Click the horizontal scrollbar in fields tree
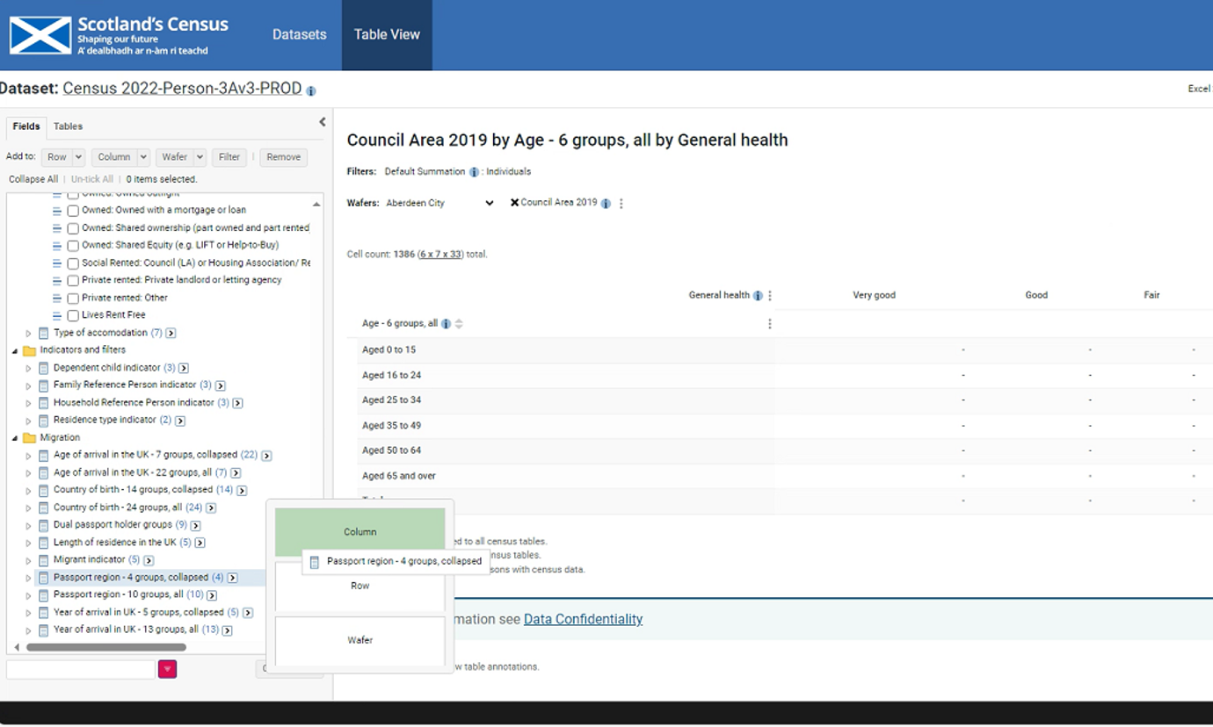1213x727 pixels. [x=105, y=647]
